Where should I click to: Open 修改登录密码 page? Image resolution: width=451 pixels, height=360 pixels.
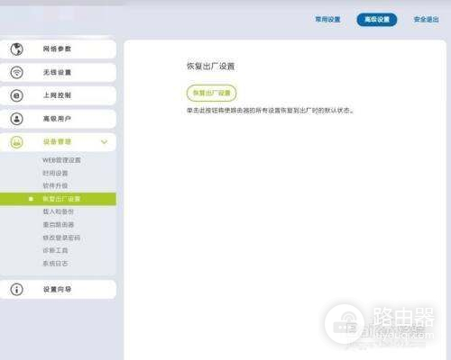(x=61, y=238)
